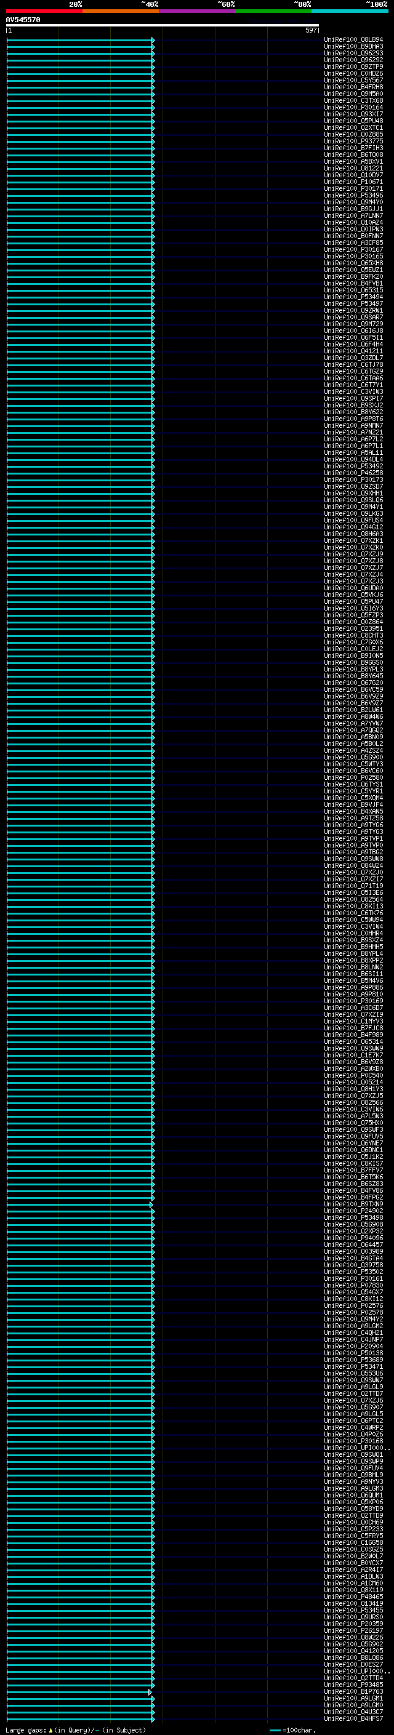This screenshot has width=394, height=1735.
Task: Select hit label UniRef100_Q5PU48
Action: click(353, 121)
